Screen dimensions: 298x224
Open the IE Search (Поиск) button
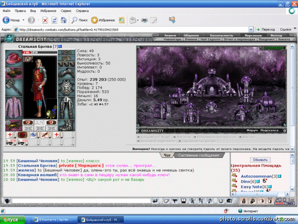tap(79, 20)
